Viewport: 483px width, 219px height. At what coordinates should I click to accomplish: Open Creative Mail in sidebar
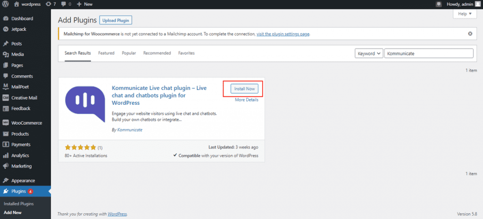[25, 98]
